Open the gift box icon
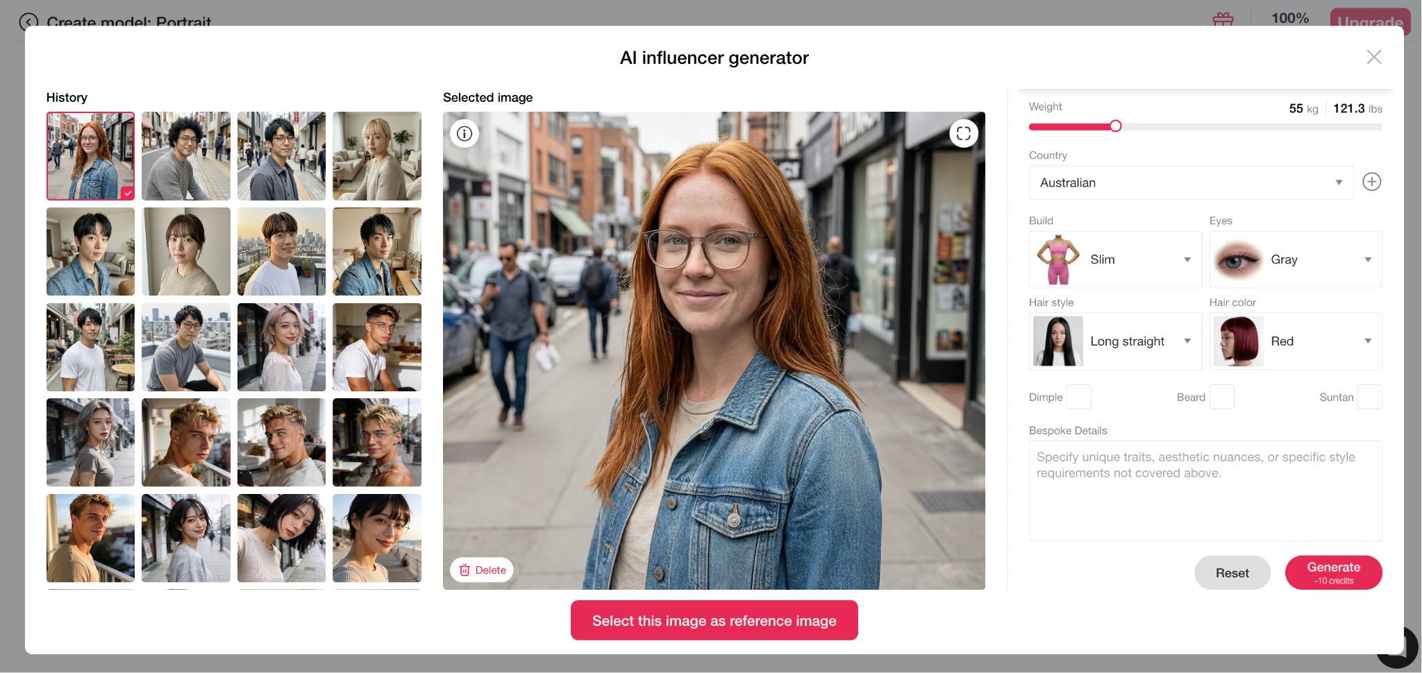This screenshot has width=1422, height=673. 1223,19
